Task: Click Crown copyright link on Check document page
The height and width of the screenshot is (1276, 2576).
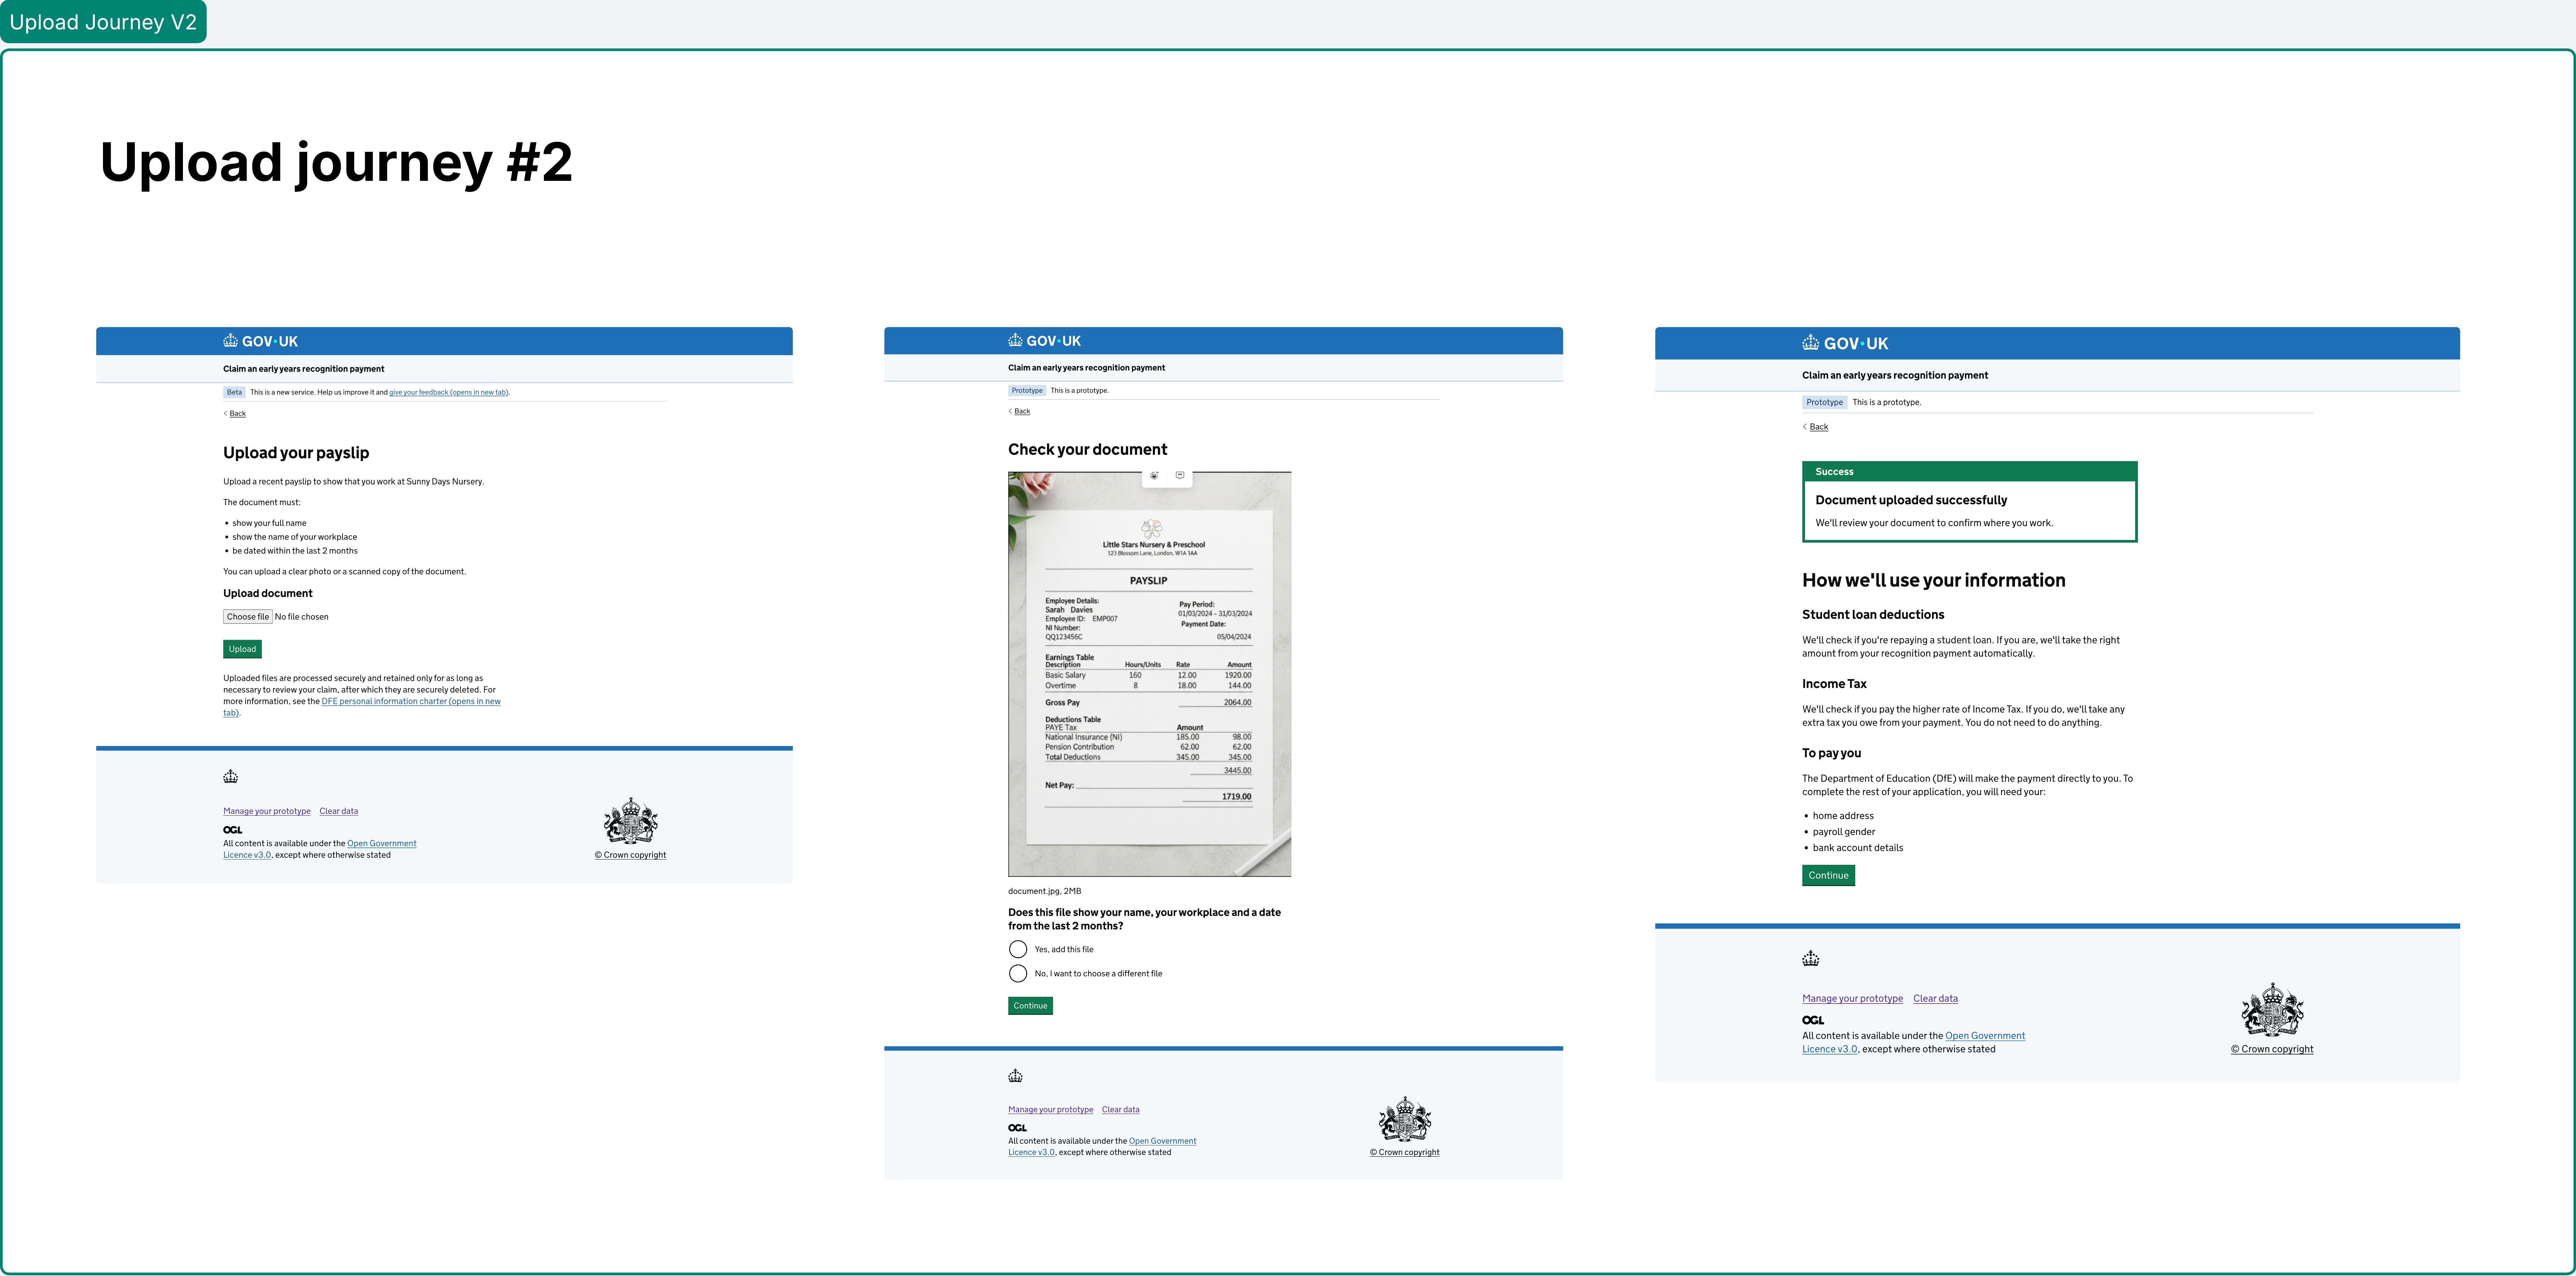Action: pyautogui.click(x=1405, y=1152)
